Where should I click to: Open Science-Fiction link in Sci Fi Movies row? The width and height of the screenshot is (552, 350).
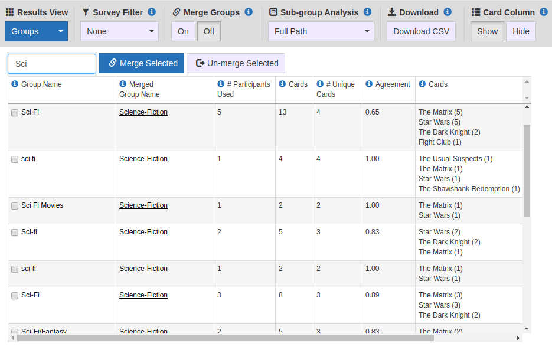(x=143, y=205)
